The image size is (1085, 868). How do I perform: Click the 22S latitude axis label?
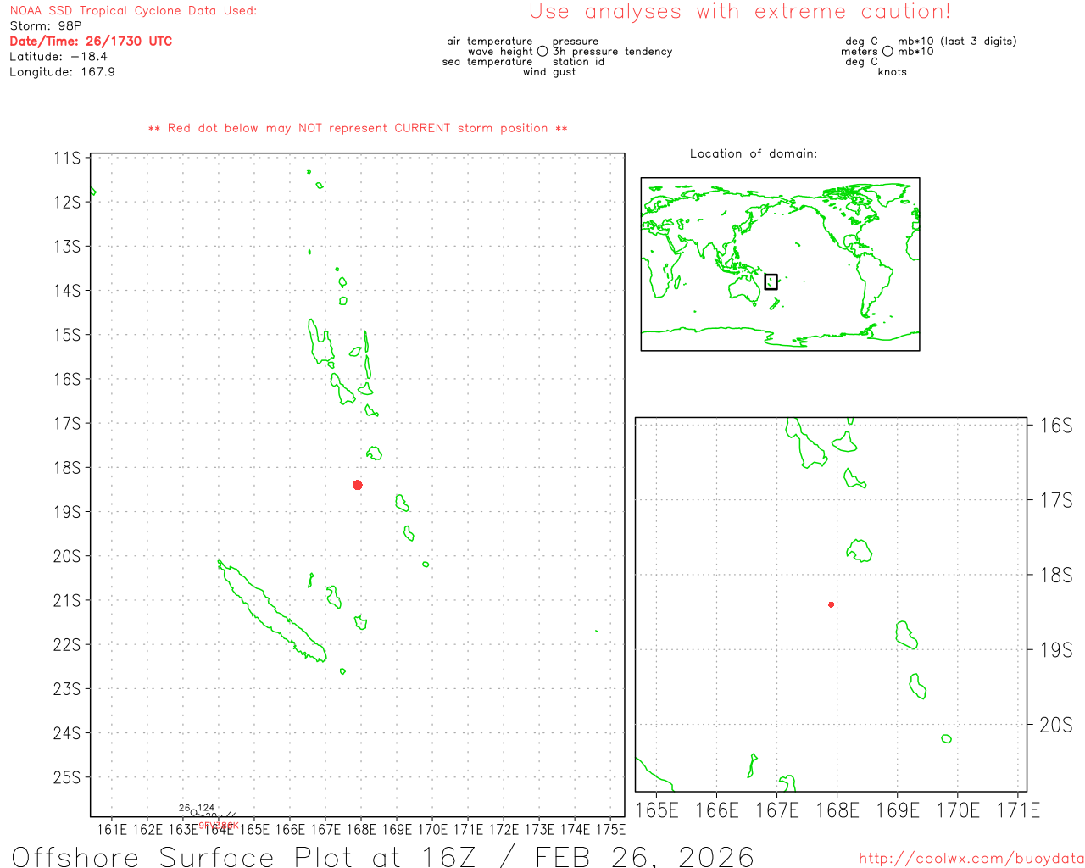(x=67, y=645)
